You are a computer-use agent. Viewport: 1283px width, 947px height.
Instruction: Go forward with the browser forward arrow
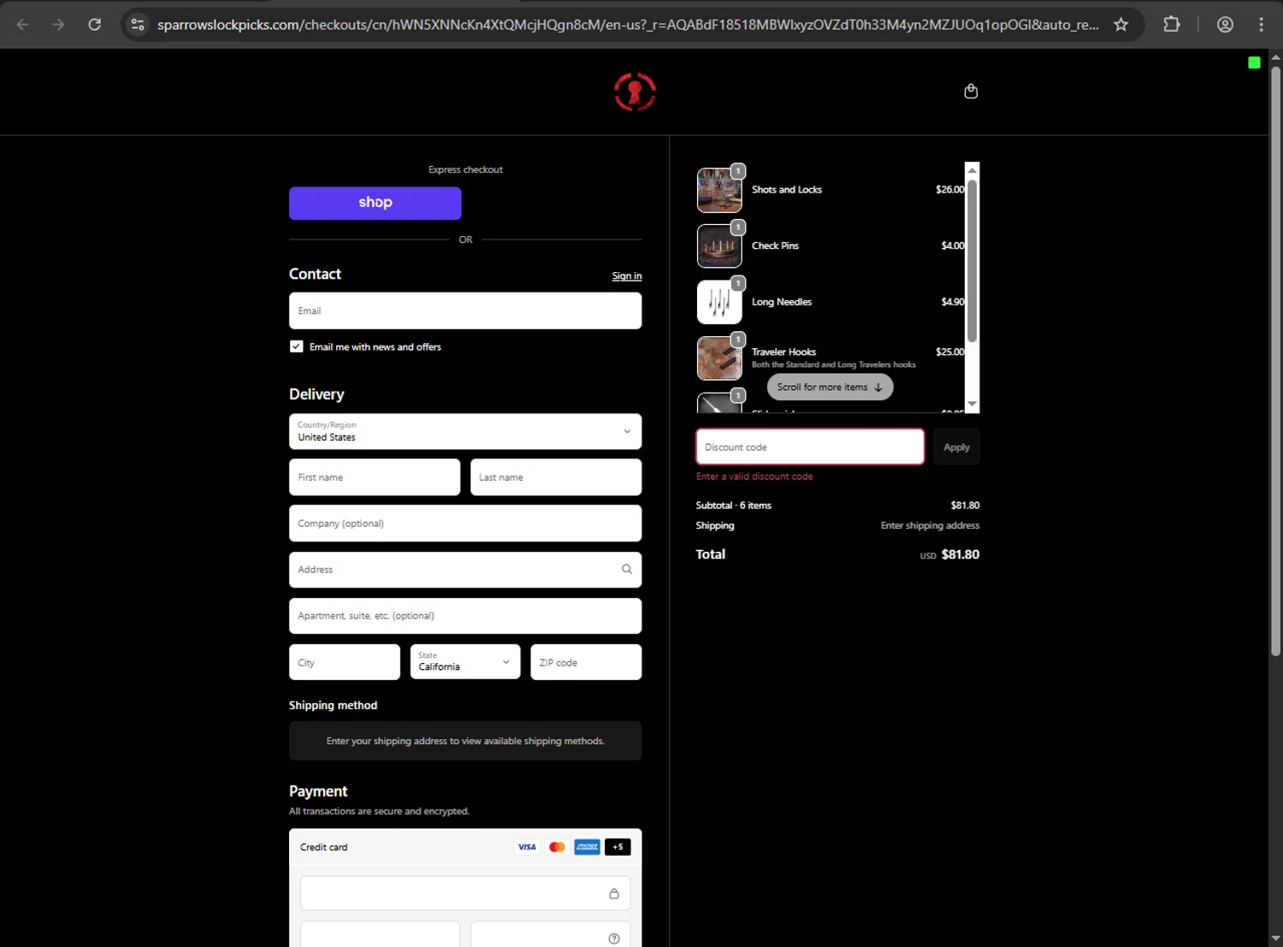[x=58, y=25]
